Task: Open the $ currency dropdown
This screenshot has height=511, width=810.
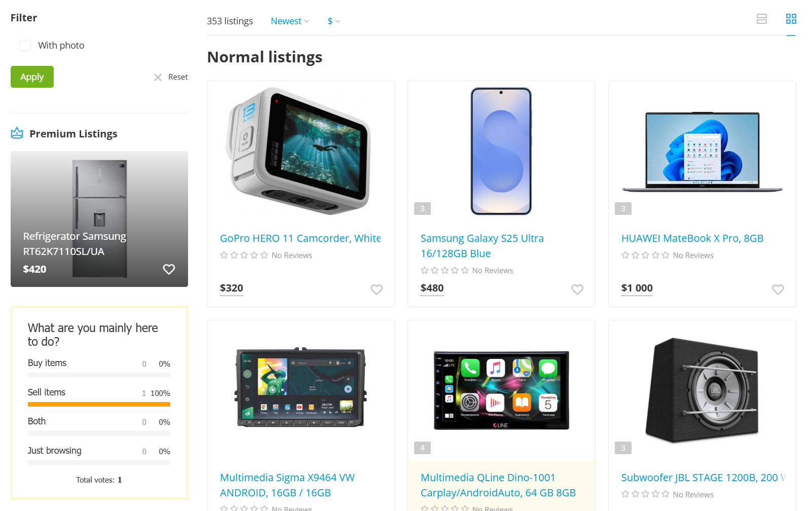Action: tap(334, 21)
